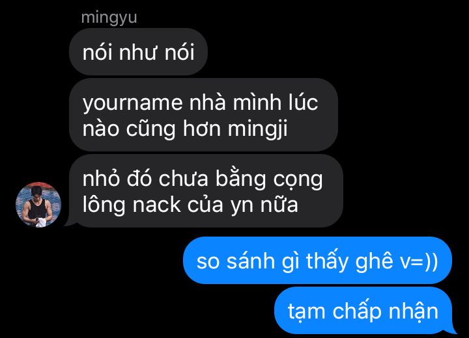Click the word "cũng" in second gray bubble
The height and width of the screenshot is (338, 469).
tap(150, 129)
